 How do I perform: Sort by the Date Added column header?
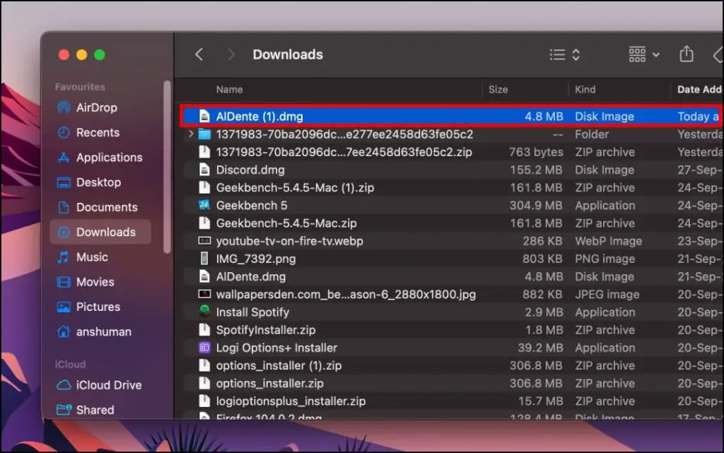699,90
